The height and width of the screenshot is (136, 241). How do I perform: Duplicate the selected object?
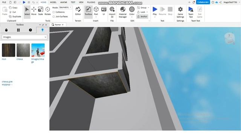[x=15, y=17]
